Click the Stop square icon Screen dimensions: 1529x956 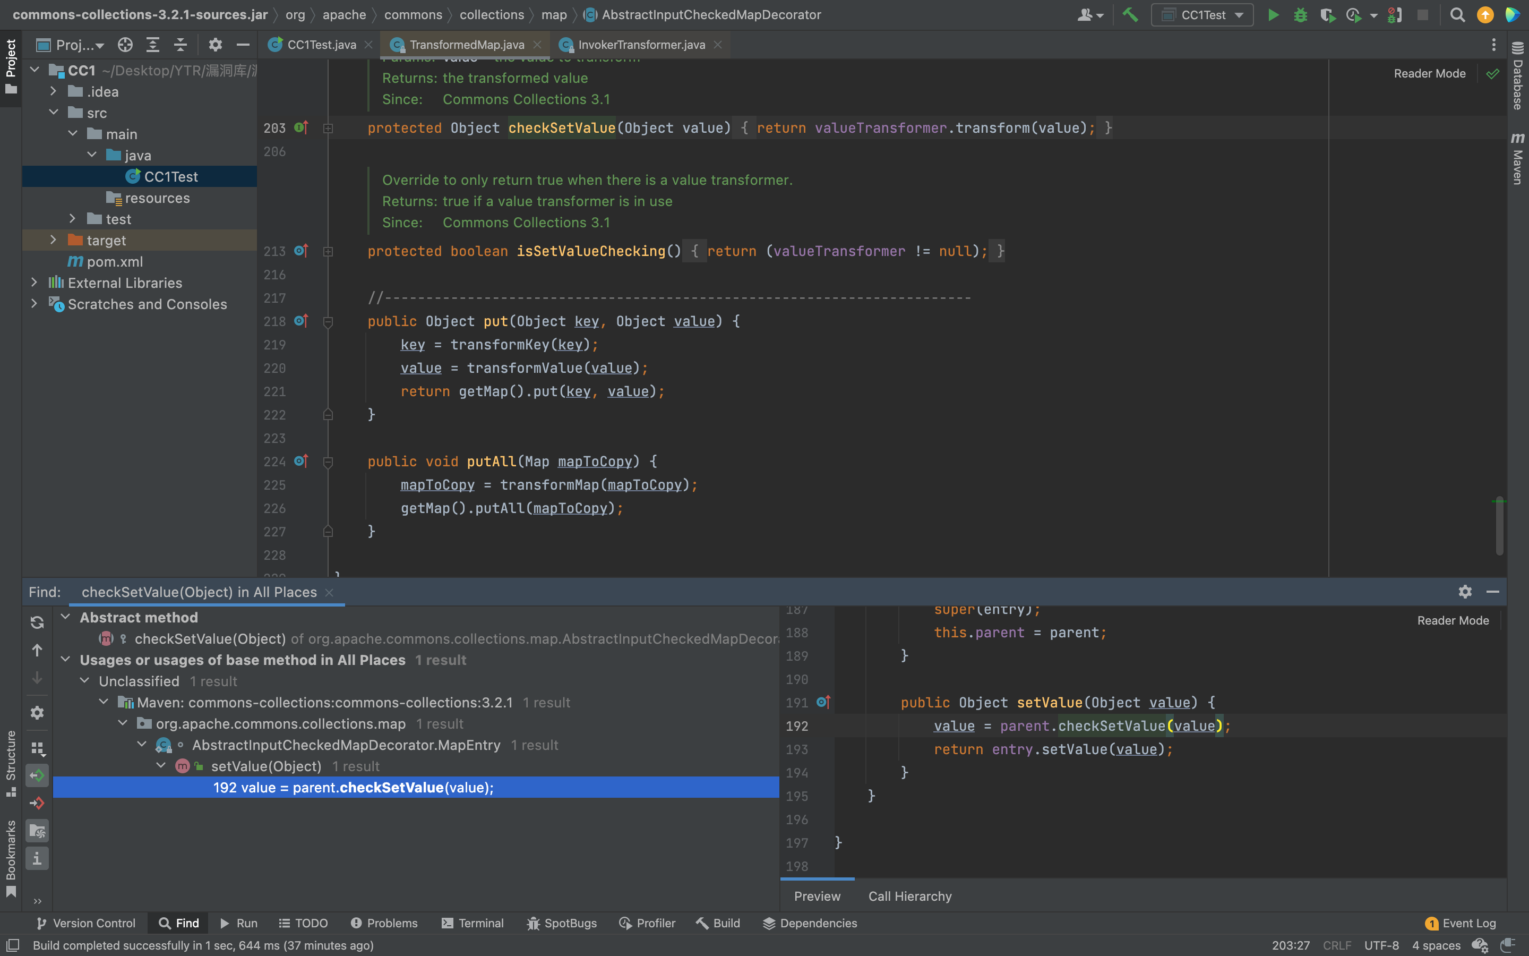tap(1422, 14)
